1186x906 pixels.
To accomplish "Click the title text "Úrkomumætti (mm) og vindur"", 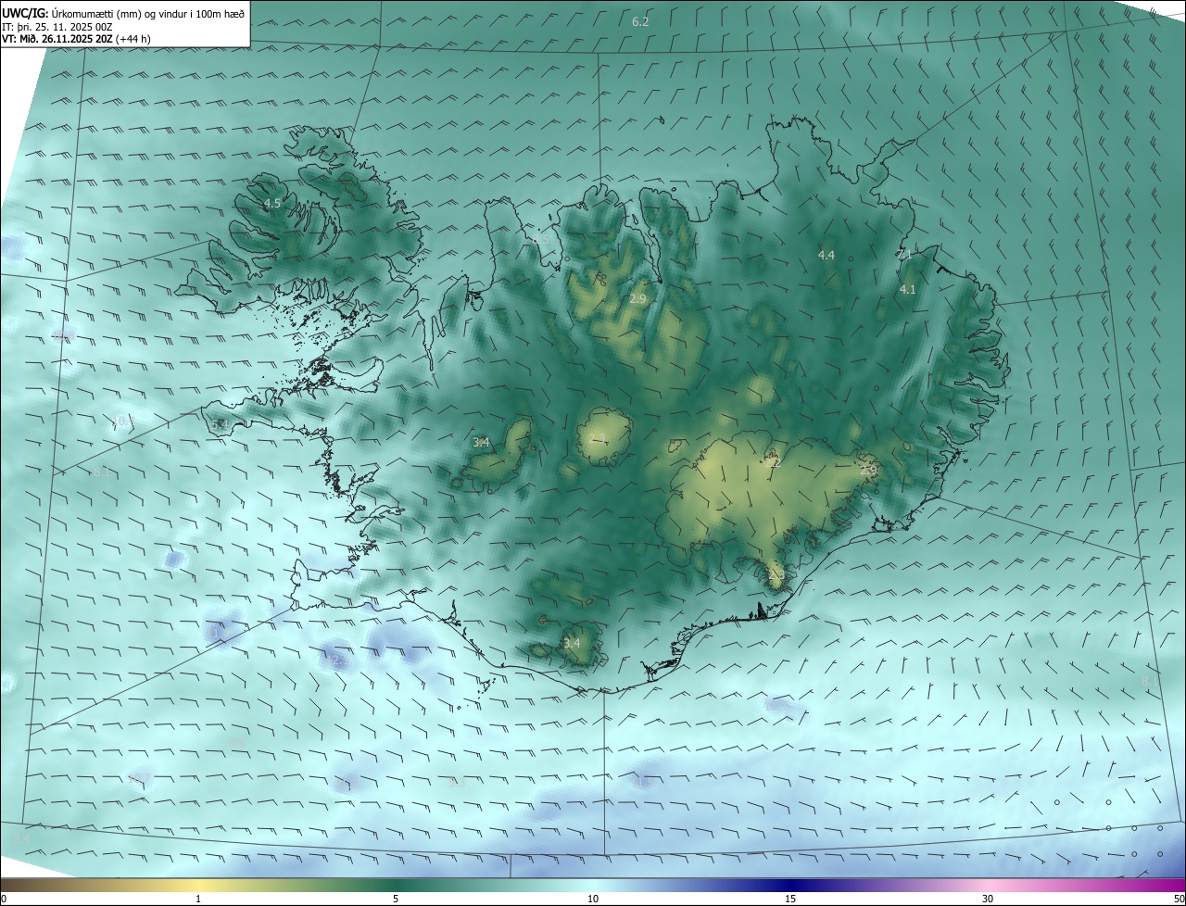I will (x=119, y=14).
